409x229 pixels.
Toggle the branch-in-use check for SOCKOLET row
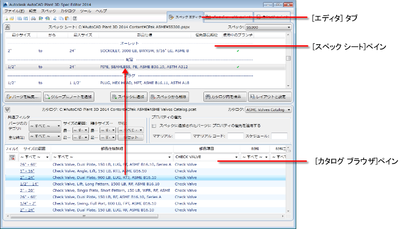(238, 51)
